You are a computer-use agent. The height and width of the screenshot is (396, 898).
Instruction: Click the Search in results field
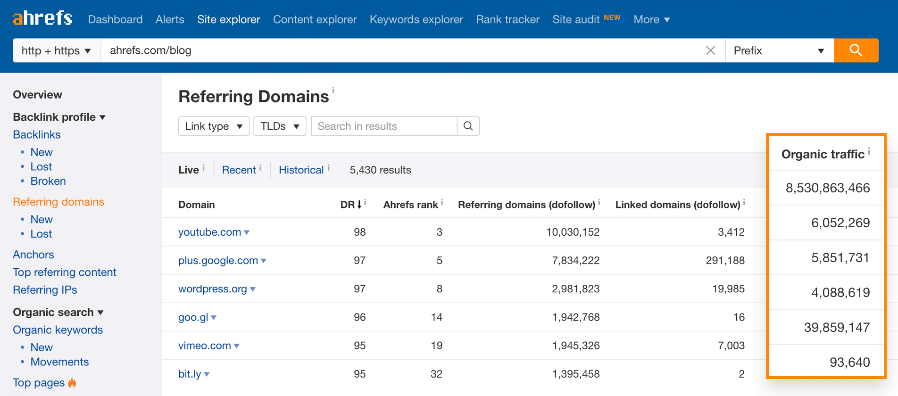pos(384,126)
